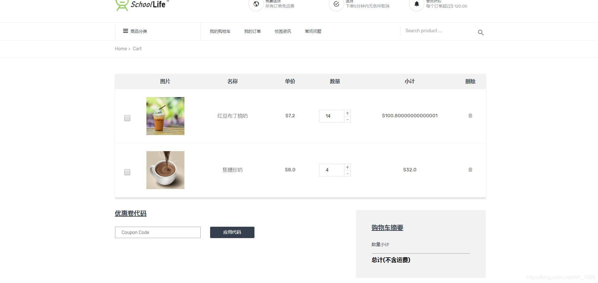Open the 商品分类 category menu
Viewport: 598px width, 283px height.
click(135, 31)
